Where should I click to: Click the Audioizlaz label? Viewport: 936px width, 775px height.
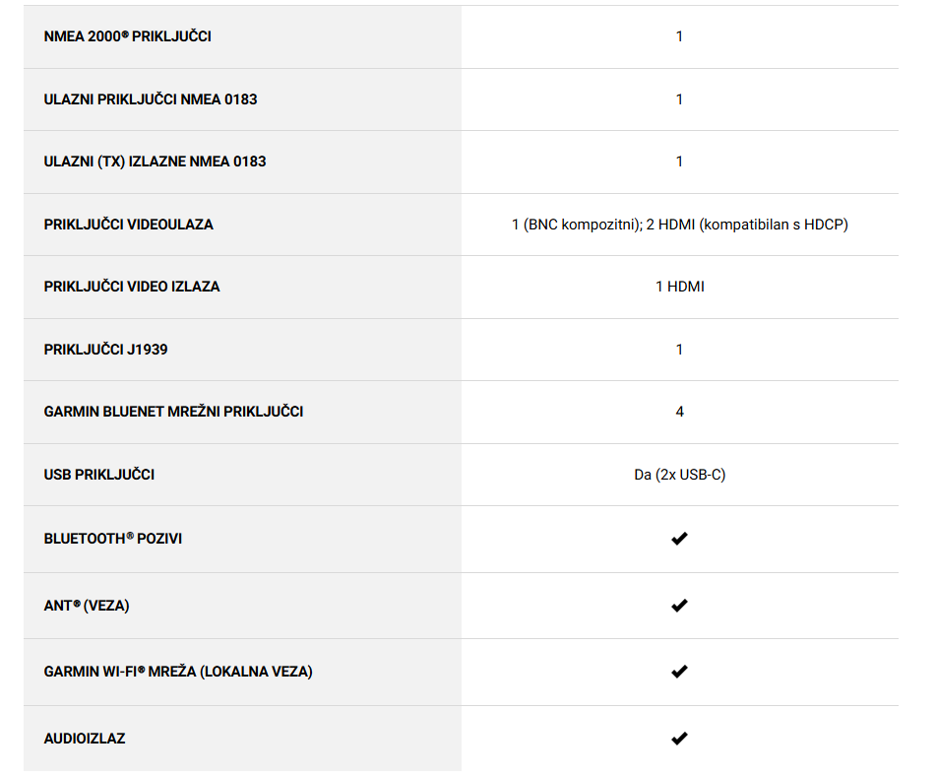point(85,739)
